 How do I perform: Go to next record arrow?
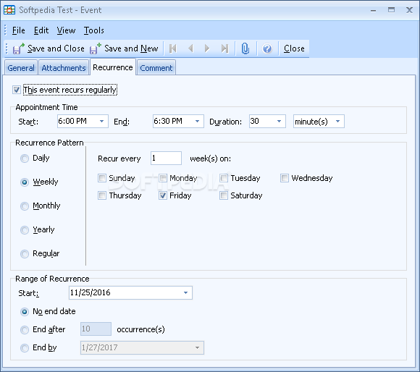tap(207, 48)
